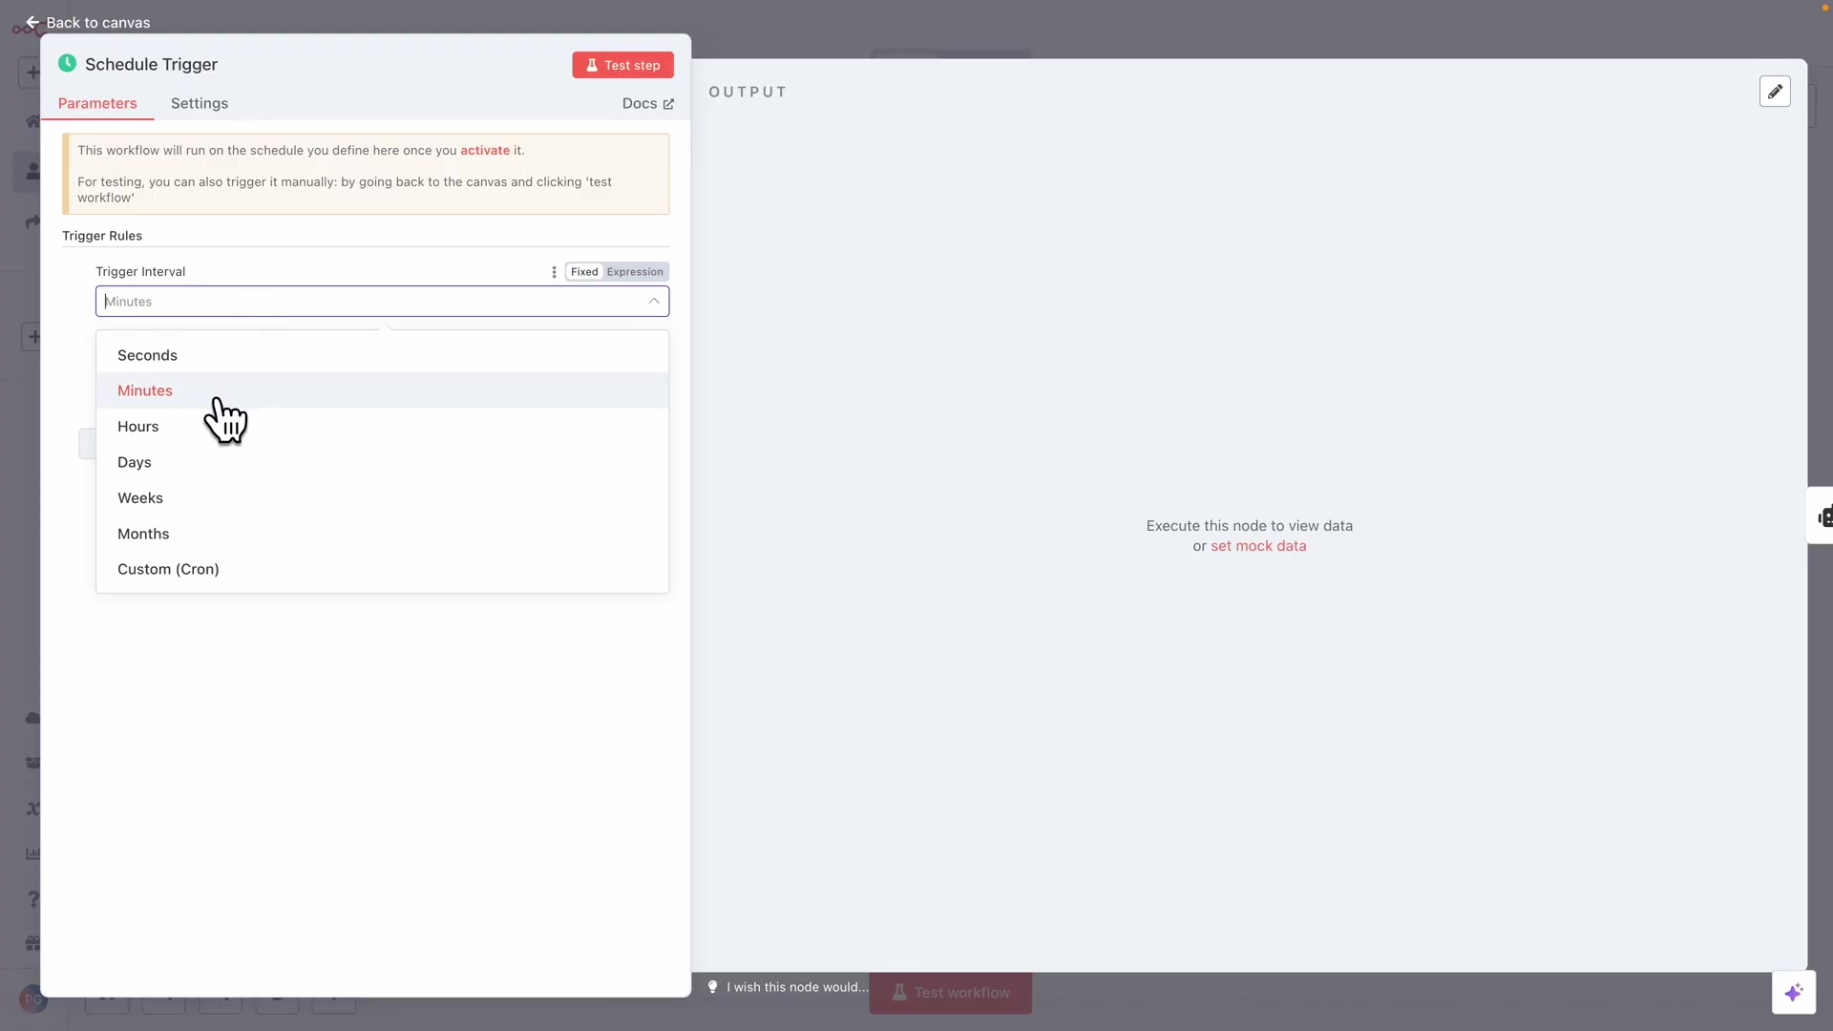Click the three-dot Trigger Interval options icon
The width and height of the screenshot is (1833, 1031).
554,272
